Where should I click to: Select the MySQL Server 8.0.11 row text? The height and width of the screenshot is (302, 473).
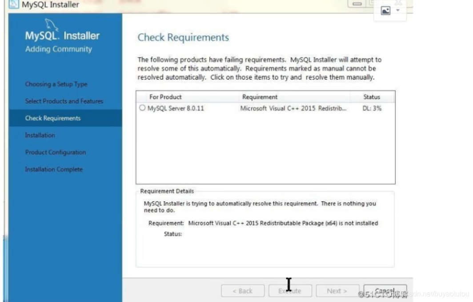point(176,109)
